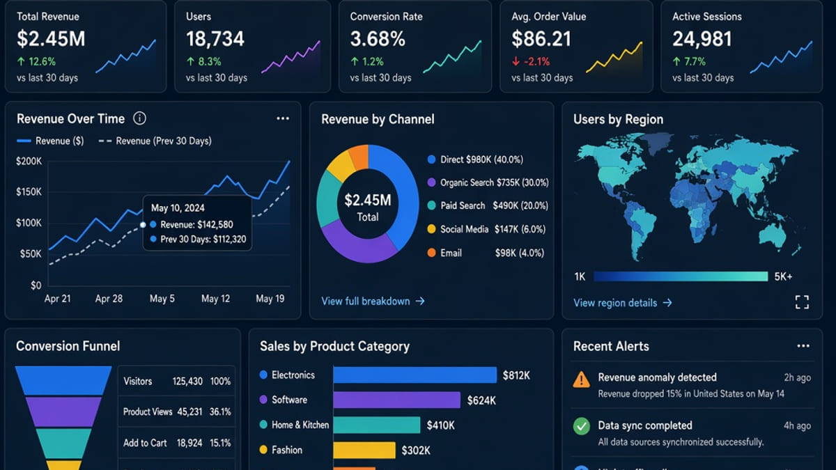The height and width of the screenshot is (470, 836).
Task: Open the Revenue anomaly detected alert
Action: pos(692,385)
